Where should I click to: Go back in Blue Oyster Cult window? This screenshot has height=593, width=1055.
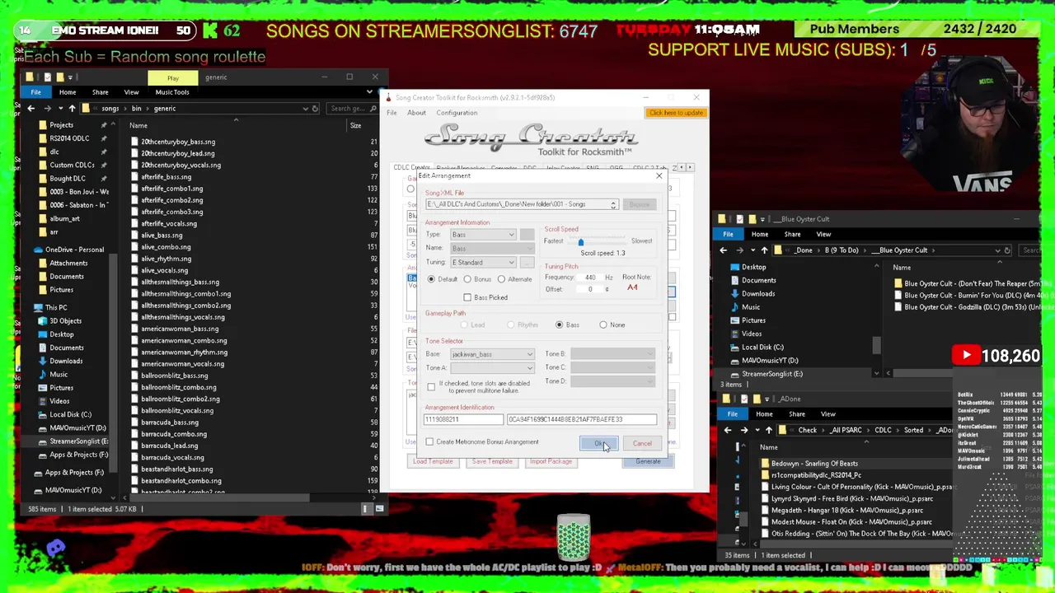[723, 250]
